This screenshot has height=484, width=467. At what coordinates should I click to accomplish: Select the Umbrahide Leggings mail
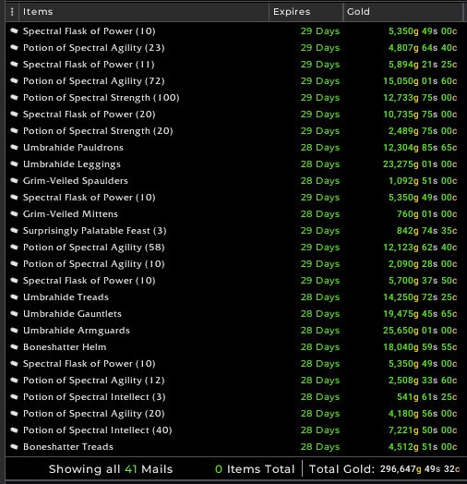[234, 163]
